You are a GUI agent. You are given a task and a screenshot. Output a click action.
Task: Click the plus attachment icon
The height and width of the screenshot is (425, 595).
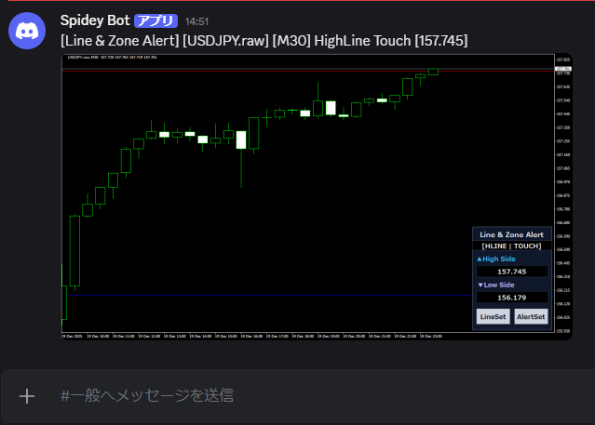pyautogui.click(x=27, y=396)
